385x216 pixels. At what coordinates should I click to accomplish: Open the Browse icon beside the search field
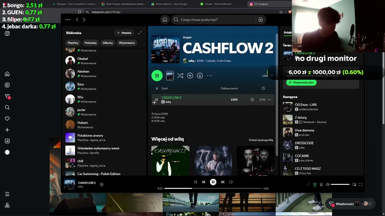coord(260,19)
